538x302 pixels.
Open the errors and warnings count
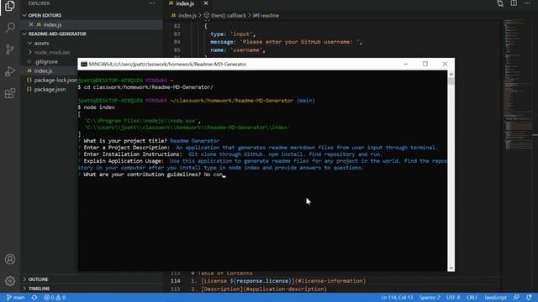(55, 297)
